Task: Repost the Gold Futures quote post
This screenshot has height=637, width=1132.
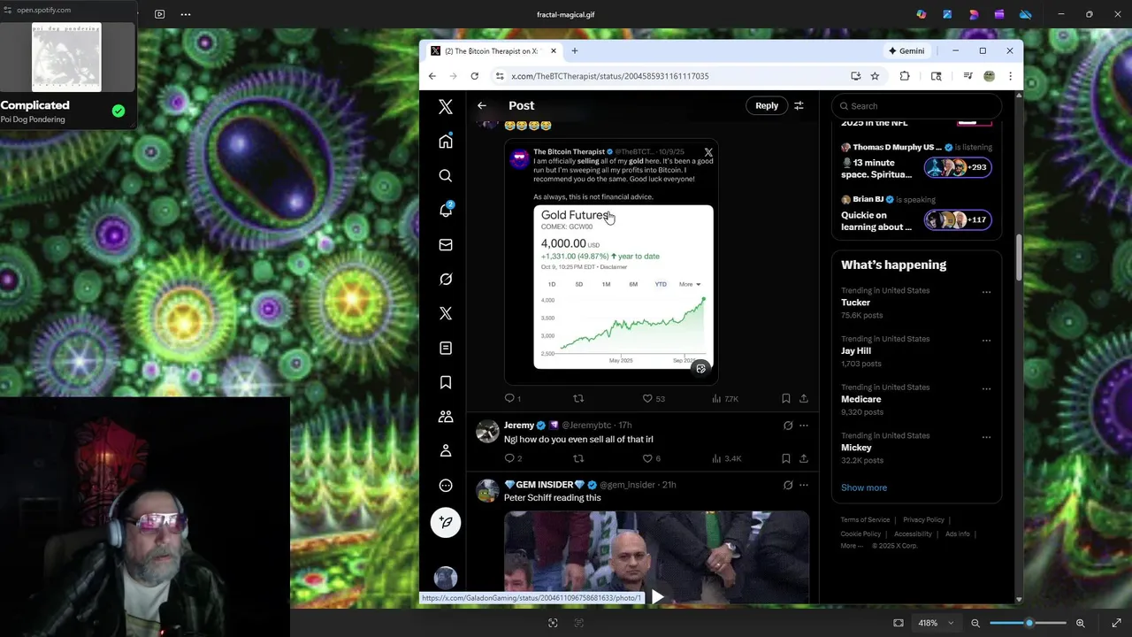Action: pyautogui.click(x=578, y=399)
